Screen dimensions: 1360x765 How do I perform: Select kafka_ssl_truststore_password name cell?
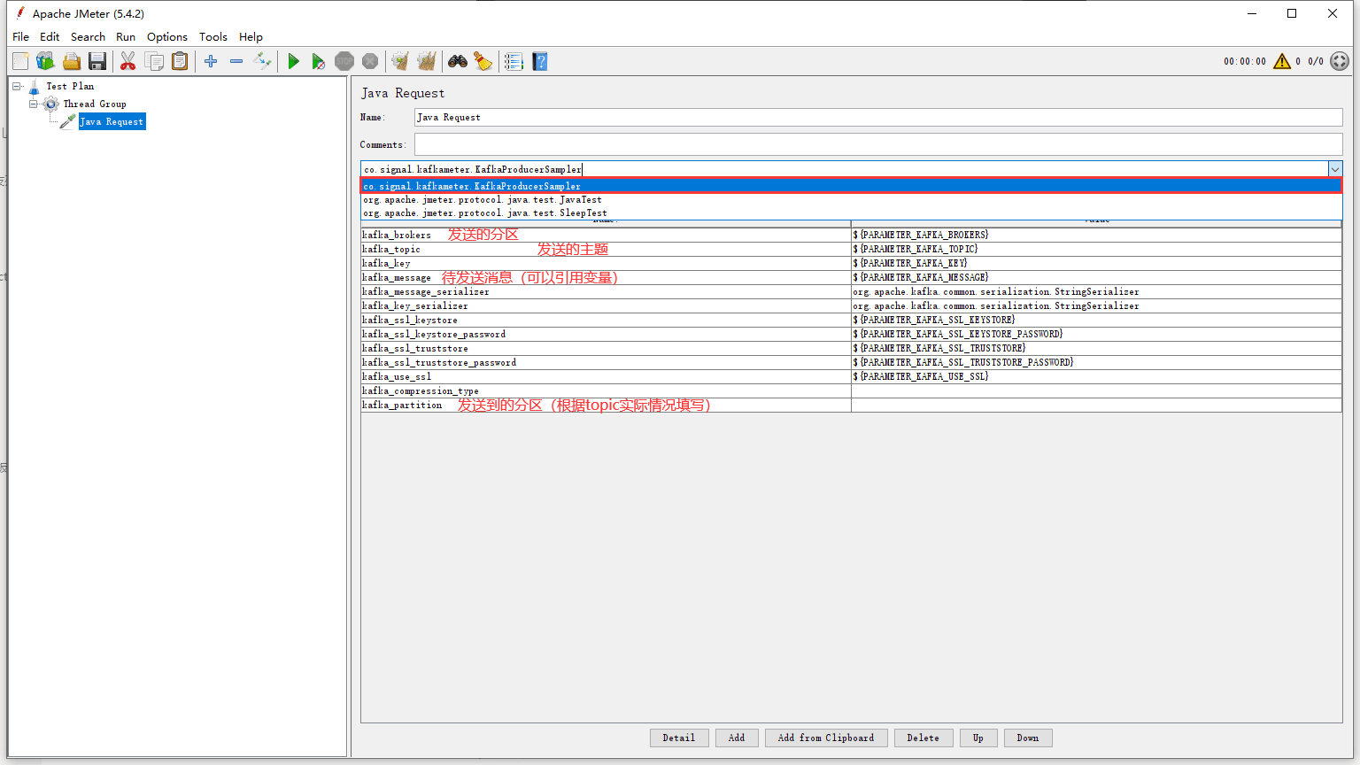tap(606, 362)
